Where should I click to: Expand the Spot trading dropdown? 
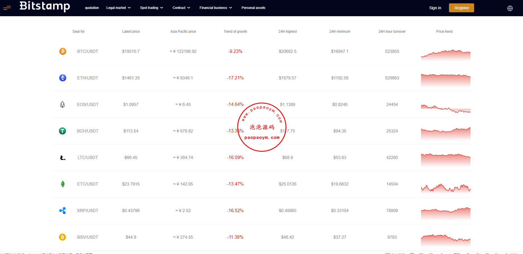pos(151,8)
